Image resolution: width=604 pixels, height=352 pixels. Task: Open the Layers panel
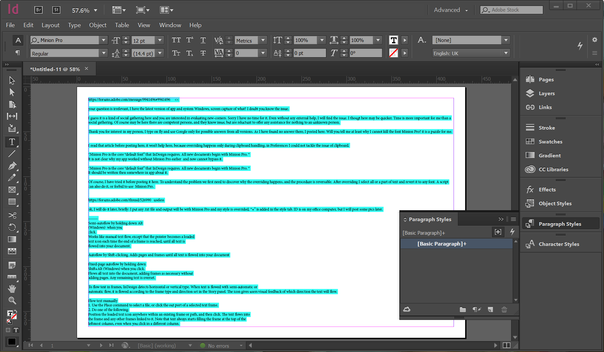pyautogui.click(x=546, y=93)
